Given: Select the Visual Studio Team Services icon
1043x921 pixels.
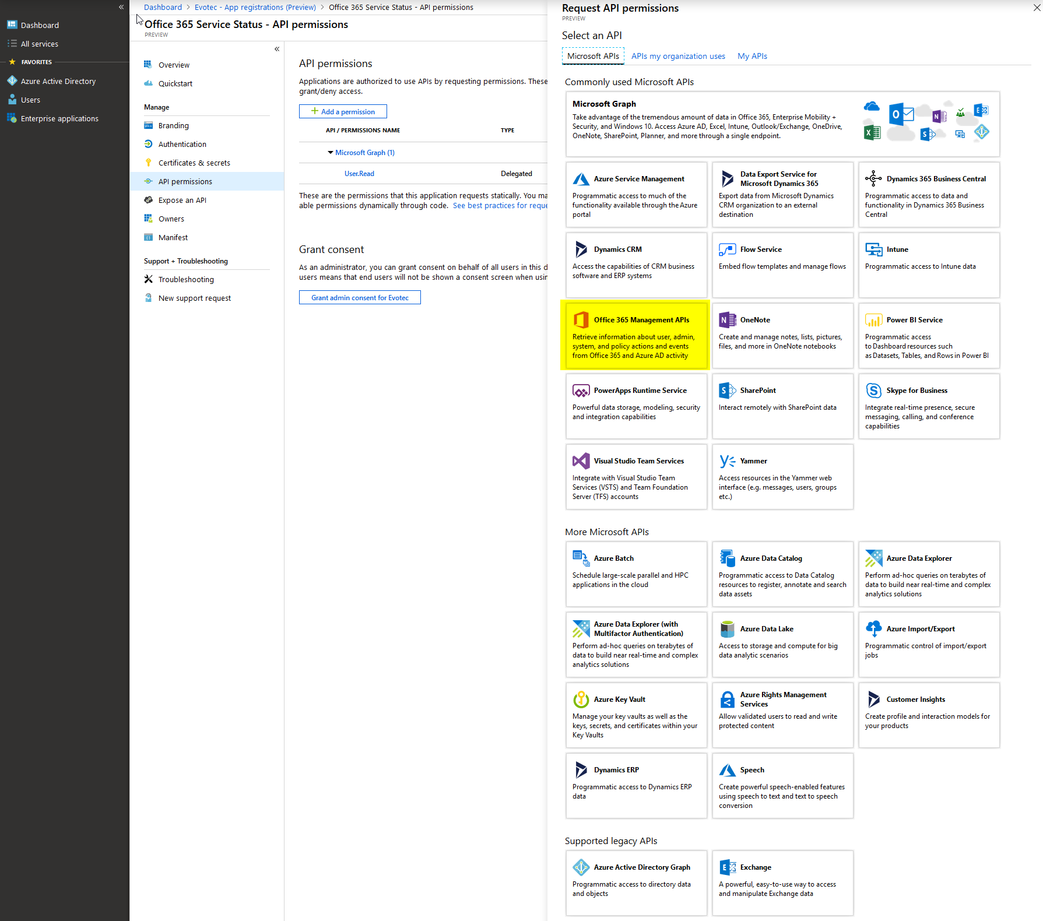Looking at the screenshot, I should [581, 461].
